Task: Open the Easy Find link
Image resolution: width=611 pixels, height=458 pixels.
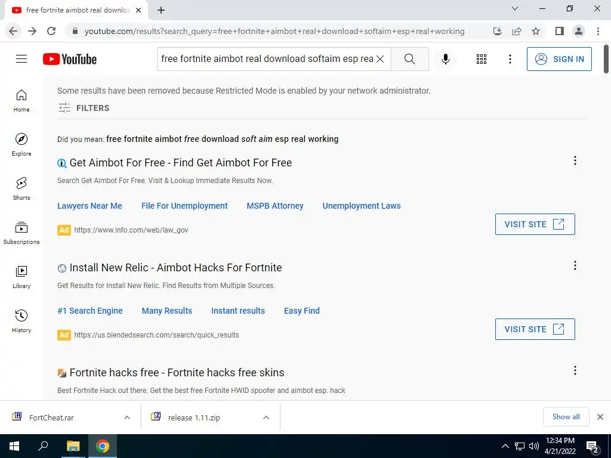Action: coord(301,311)
